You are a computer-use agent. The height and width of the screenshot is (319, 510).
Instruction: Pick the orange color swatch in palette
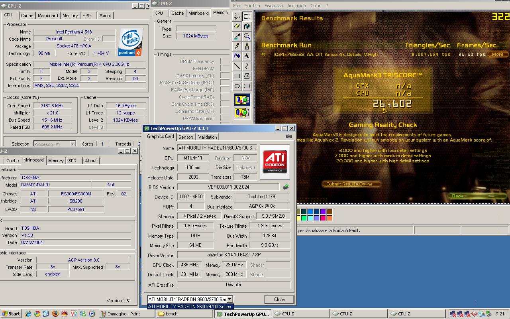329,218
